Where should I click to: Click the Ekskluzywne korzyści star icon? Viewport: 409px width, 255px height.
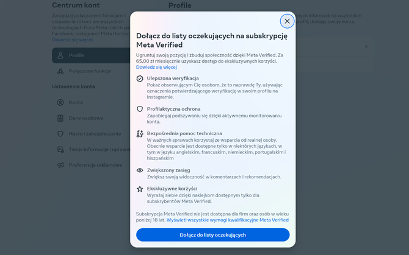click(x=140, y=189)
